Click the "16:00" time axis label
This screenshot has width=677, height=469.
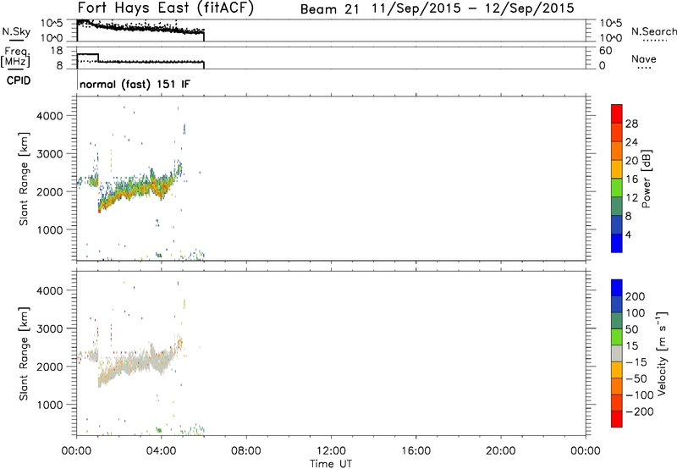[x=416, y=451]
